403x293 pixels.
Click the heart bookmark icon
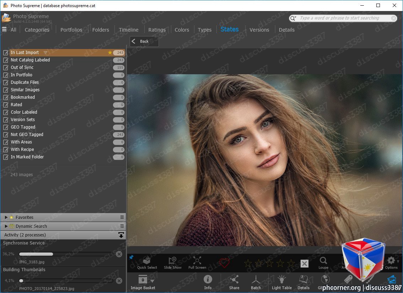tap(224, 263)
